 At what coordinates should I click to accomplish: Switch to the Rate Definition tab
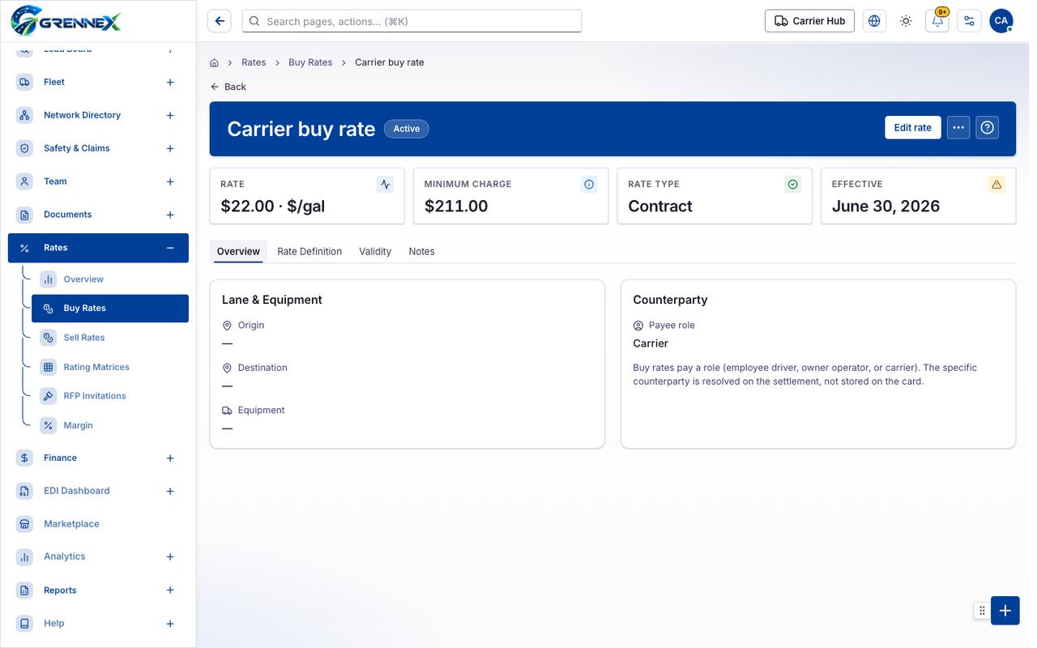pos(309,251)
